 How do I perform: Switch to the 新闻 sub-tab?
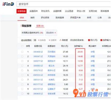tap(89, 18)
